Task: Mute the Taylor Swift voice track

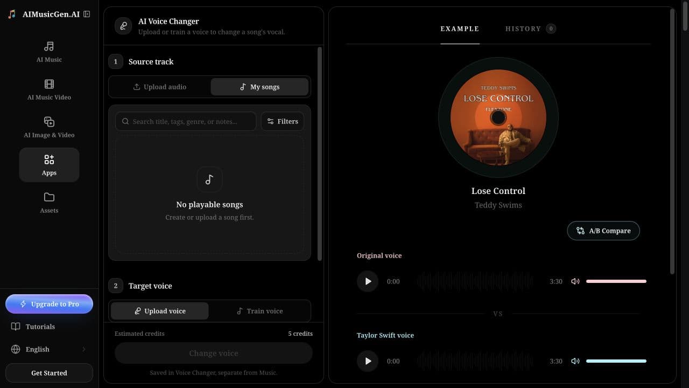Action: [x=575, y=361]
